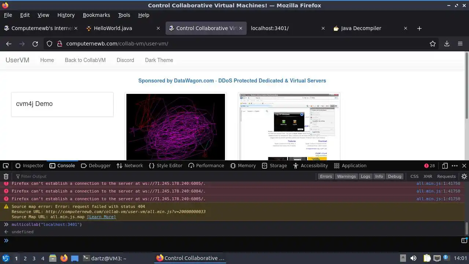469x264 pixels.
Task: Click the Filter Output field
Action: point(165,176)
